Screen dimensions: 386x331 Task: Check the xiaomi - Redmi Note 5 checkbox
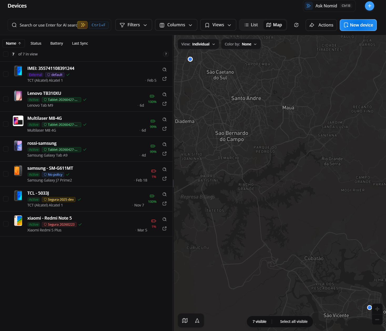coord(6,224)
